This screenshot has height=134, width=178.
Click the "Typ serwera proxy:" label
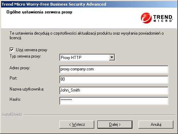(25, 57)
